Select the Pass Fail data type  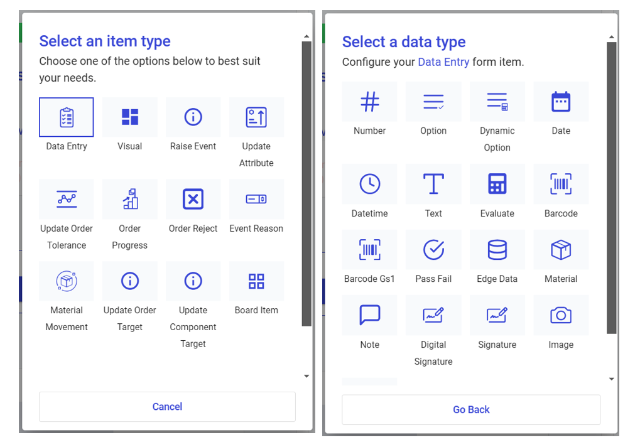coord(433,250)
